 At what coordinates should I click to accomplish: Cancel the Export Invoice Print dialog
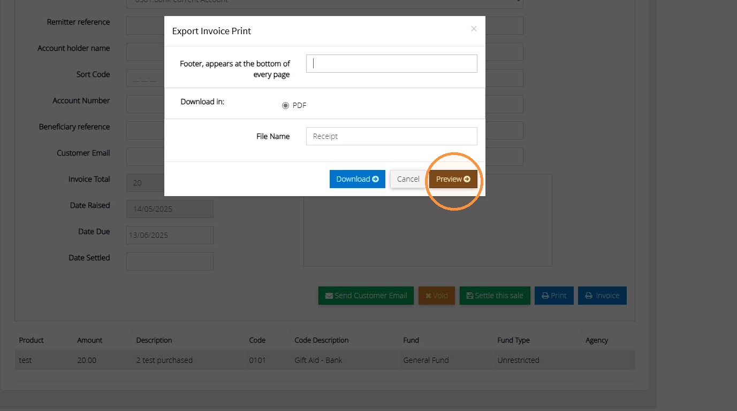click(x=408, y=179)
